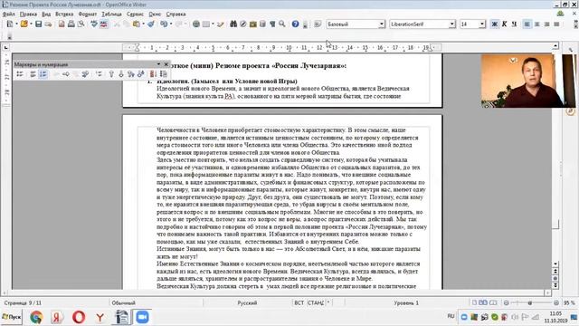Toggle Nonprinting Characters icon
579x326 pixels.
pyautogui.click(x=272, y=24)
